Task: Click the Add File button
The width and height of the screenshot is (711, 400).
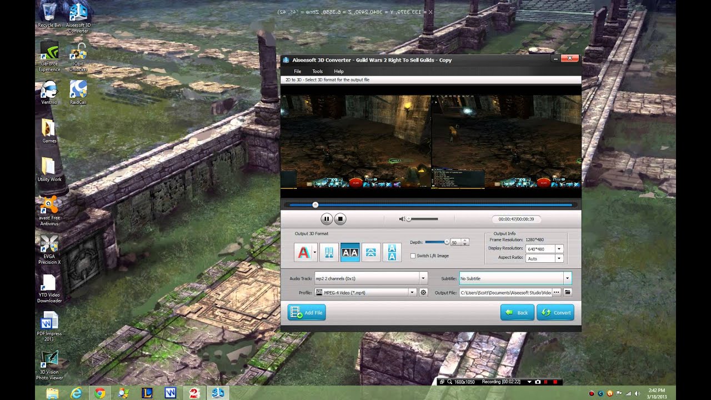Action: click(307, 312)
